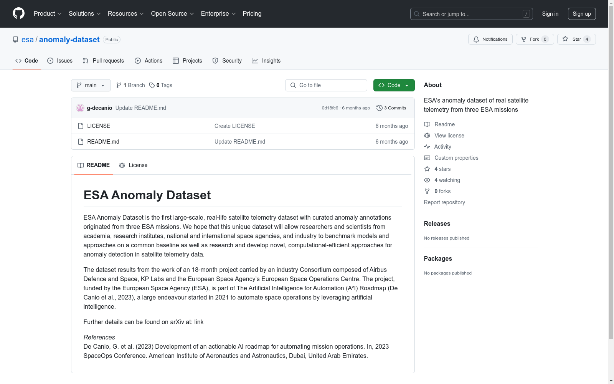
Task: Click the search magnifier in top bar
Action: [417, 14]
